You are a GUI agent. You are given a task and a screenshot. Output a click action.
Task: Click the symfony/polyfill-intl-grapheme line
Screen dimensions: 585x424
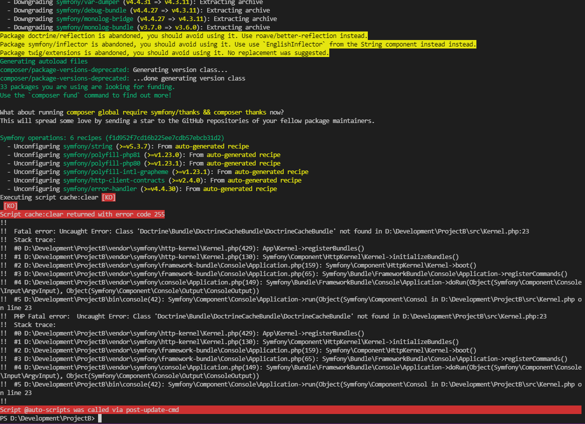pyautogui.click(x=158, y=172)
